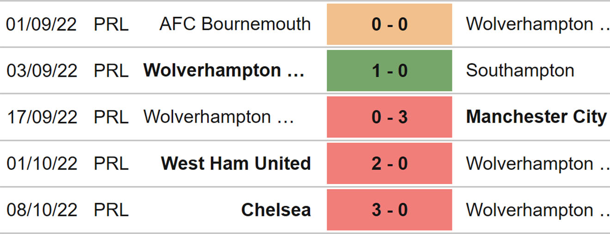
Task: Click Wolverhampton away team in the Chelsea match
Action: (x=537, y=210)
